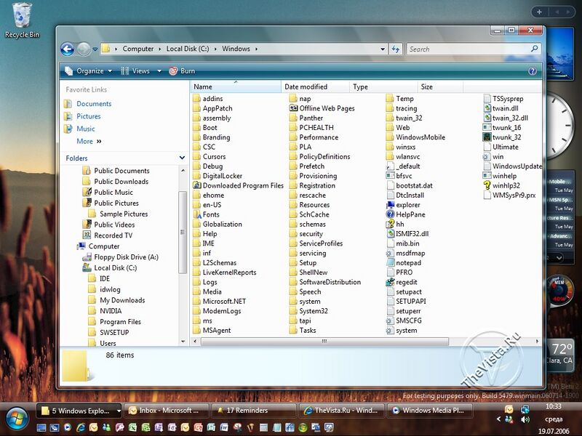
Task: Open the explorer file in list
Action: (x=407, y=205)
